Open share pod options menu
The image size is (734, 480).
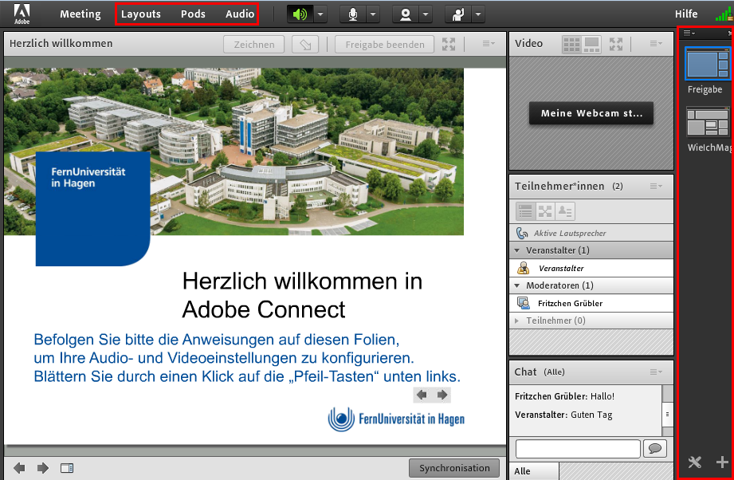pyautogui.click(x=489, y=44)
